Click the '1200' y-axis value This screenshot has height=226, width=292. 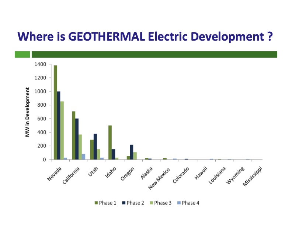pyautogui.click(x=40, y=78)
